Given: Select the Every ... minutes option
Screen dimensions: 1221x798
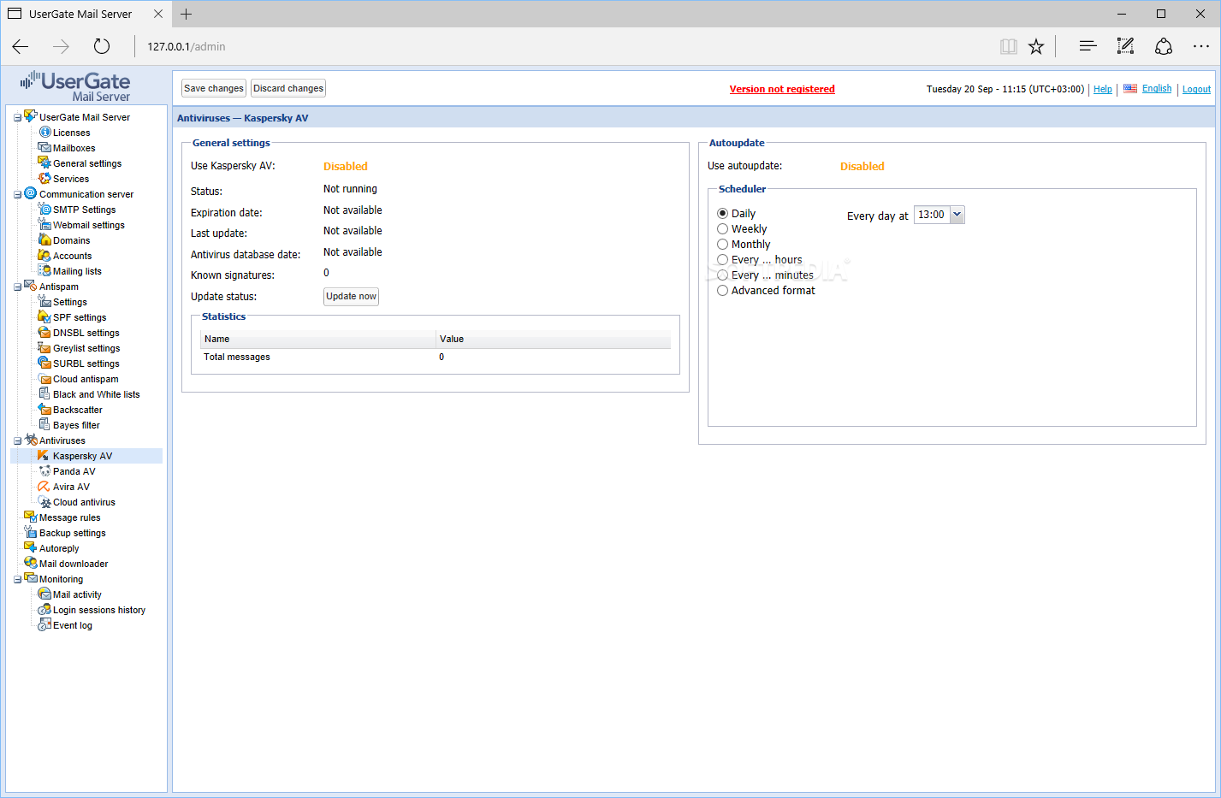Looking at the screenshot, I should click(x=723, y=275).
